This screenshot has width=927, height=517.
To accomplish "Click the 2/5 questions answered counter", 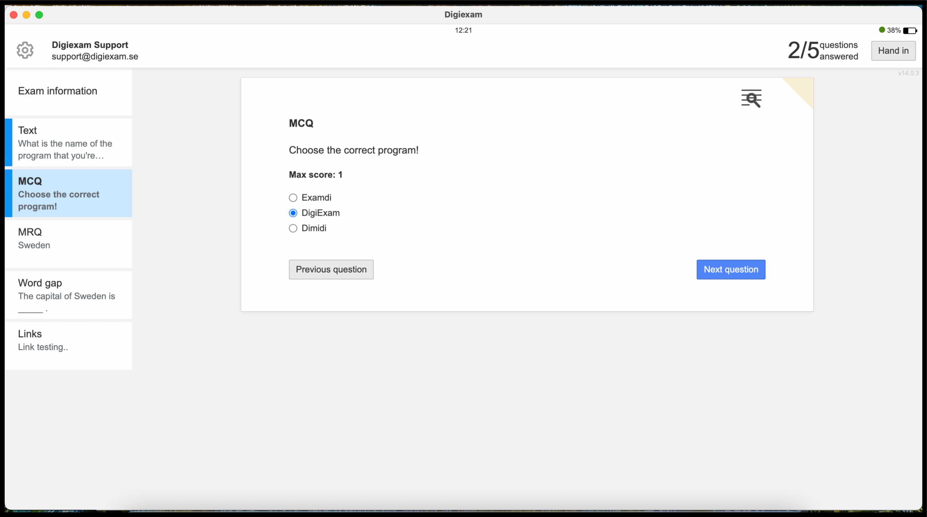I will pyautogui.click(x=823, y=50).
